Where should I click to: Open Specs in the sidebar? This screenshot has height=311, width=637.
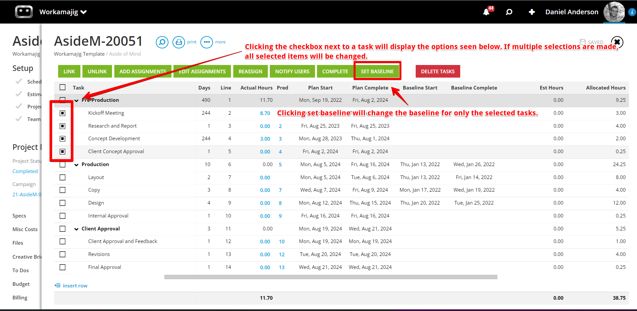19,216
